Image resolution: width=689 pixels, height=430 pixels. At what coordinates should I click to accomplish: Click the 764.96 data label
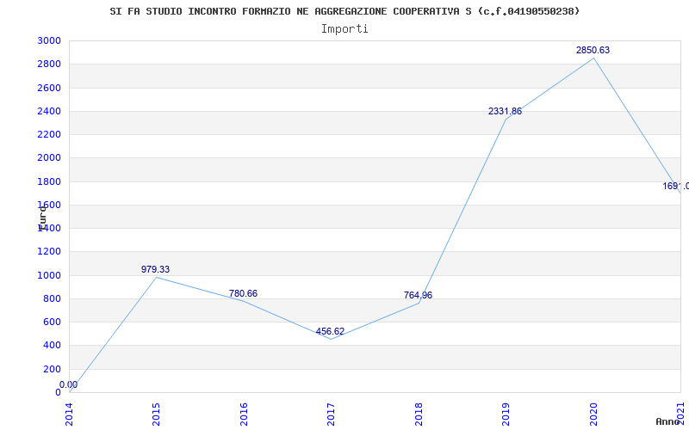(418, 295)
